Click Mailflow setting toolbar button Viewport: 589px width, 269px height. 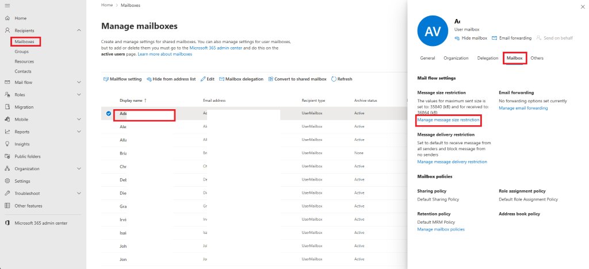tap(123, 79)
